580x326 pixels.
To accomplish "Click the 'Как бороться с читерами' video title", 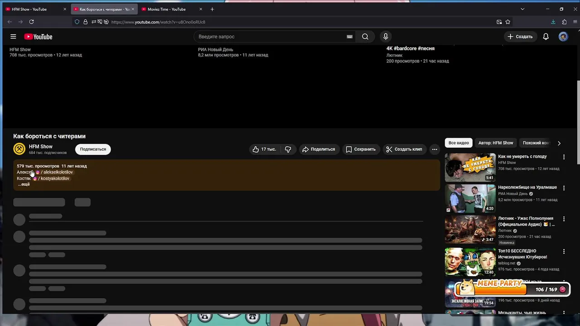I will coord(49,136).
